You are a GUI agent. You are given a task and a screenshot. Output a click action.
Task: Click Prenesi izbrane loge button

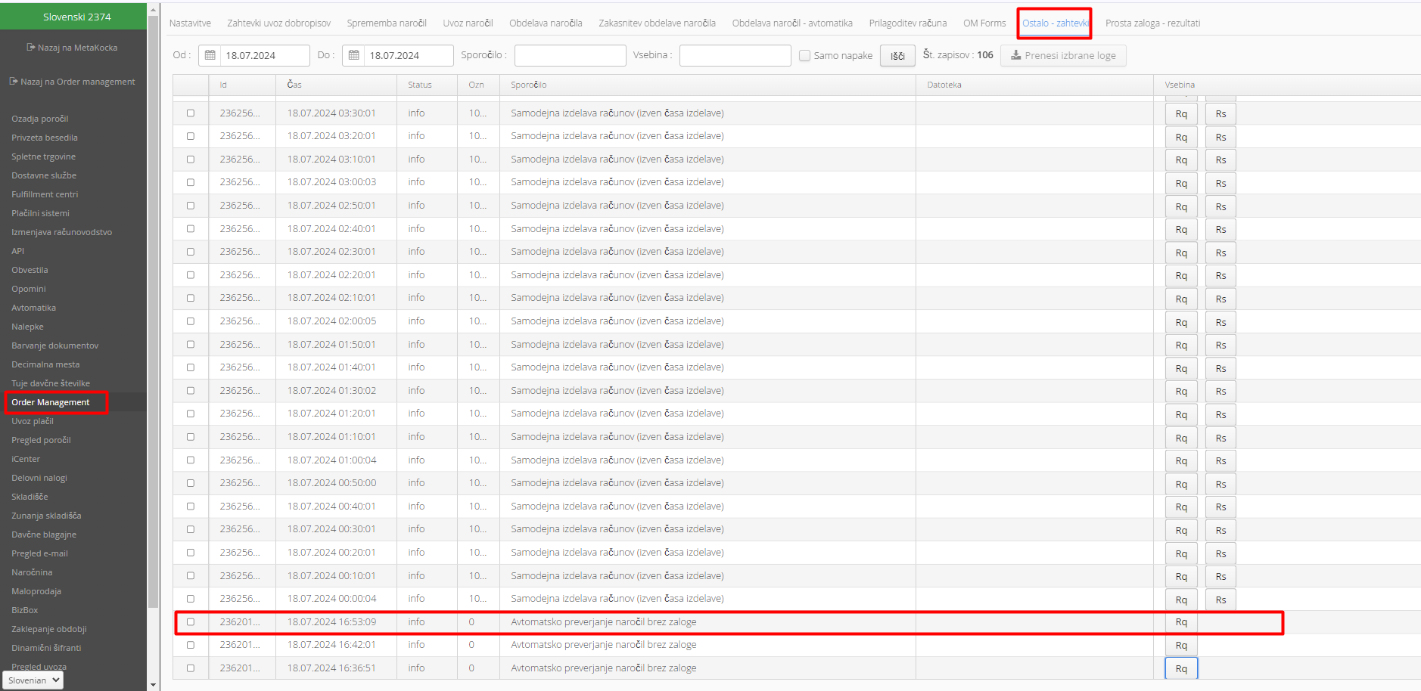coord(1063,56)
